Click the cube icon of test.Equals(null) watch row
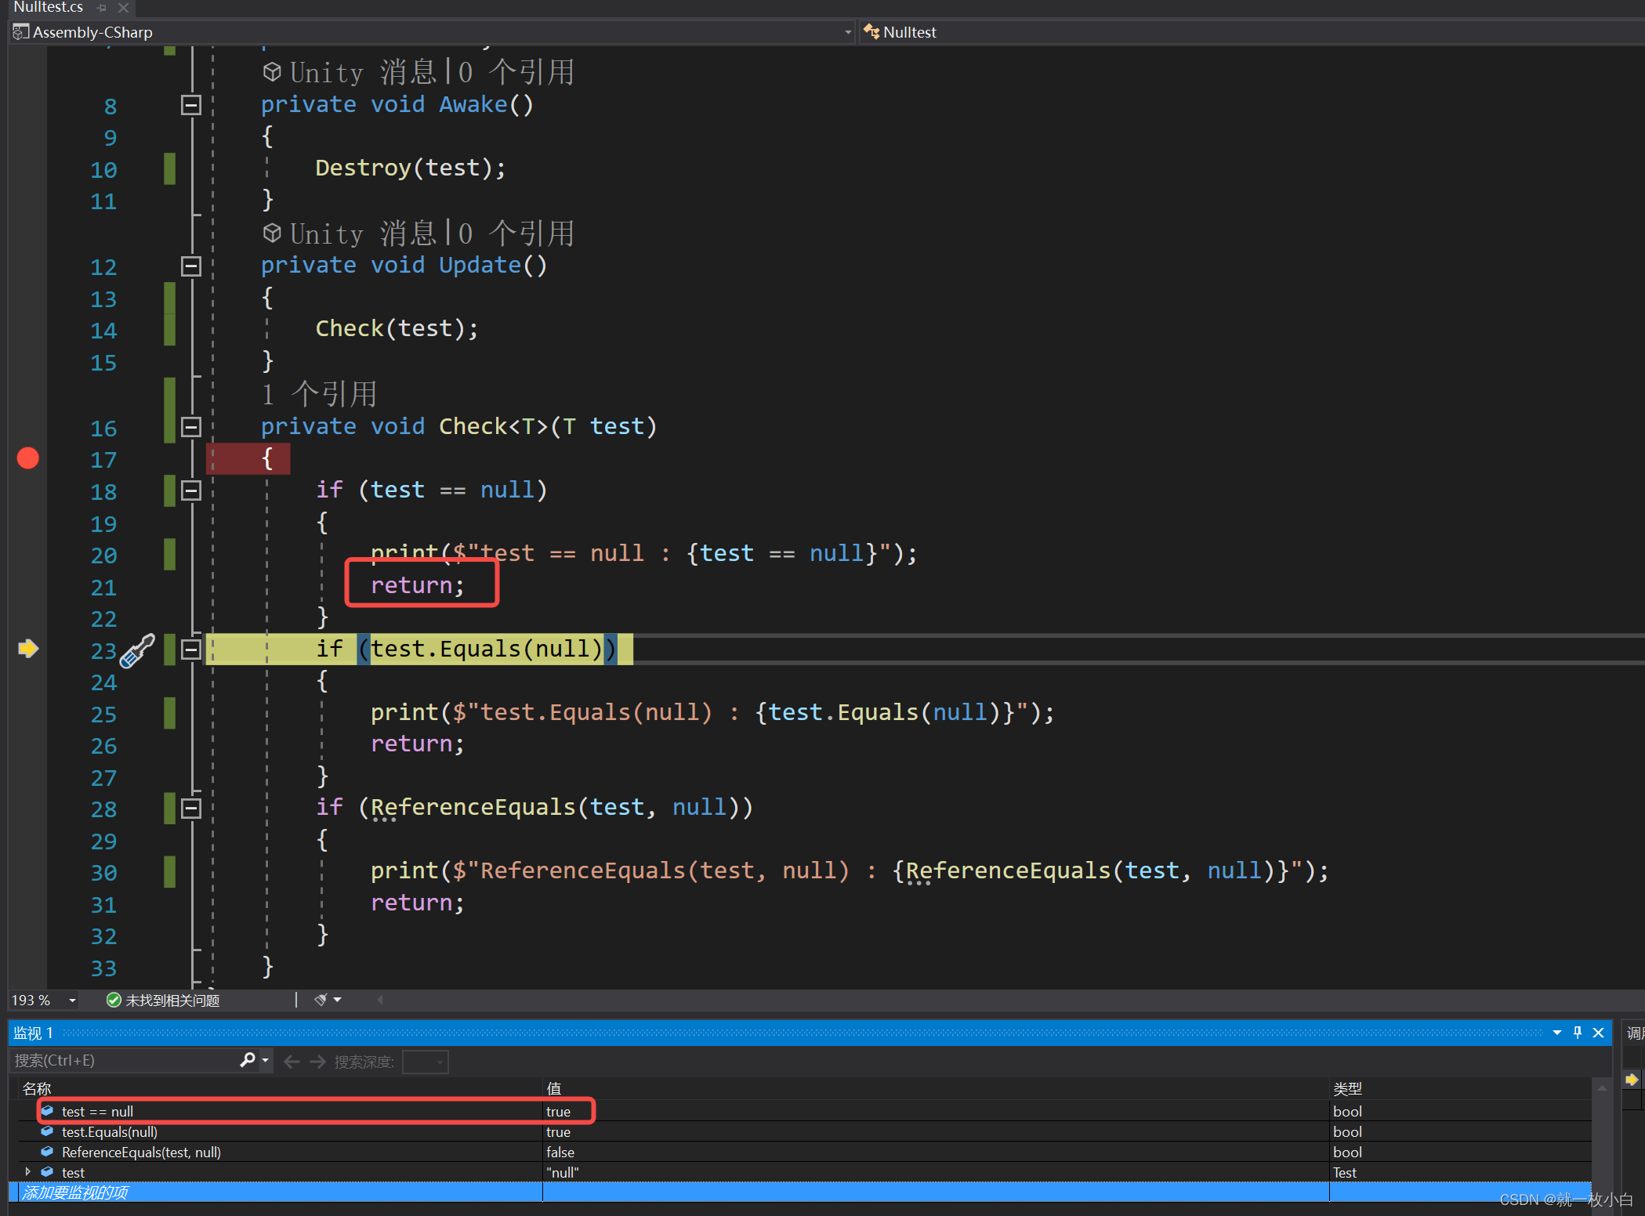Viewport: 1645px width, 1216px height. (47, 1131)
